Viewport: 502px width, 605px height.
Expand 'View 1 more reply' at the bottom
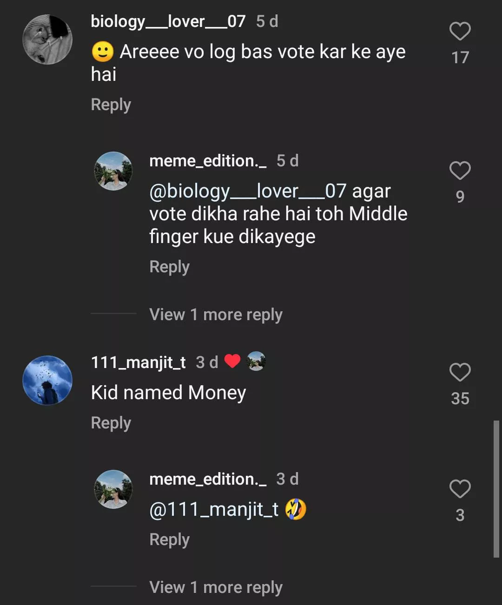(216, 587)
